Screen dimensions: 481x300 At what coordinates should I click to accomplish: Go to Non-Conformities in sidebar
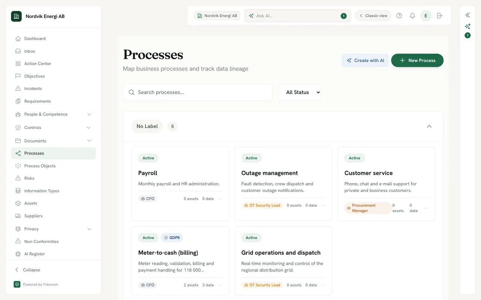tap(53, 241)
